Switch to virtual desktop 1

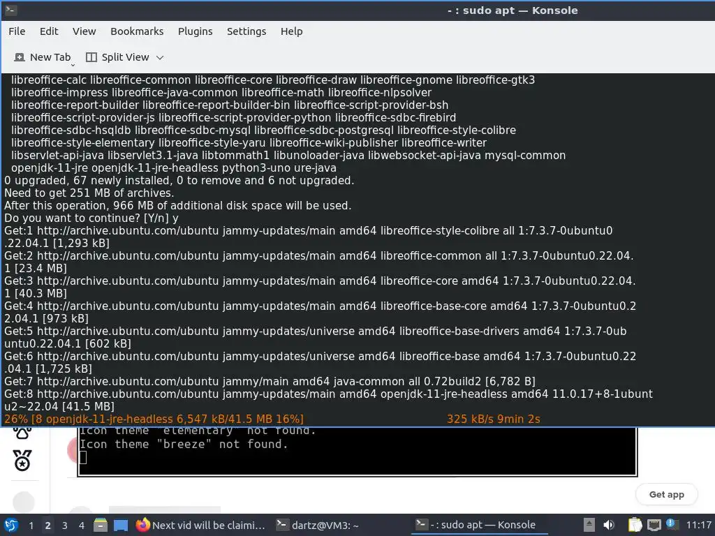tap(31, 526)
